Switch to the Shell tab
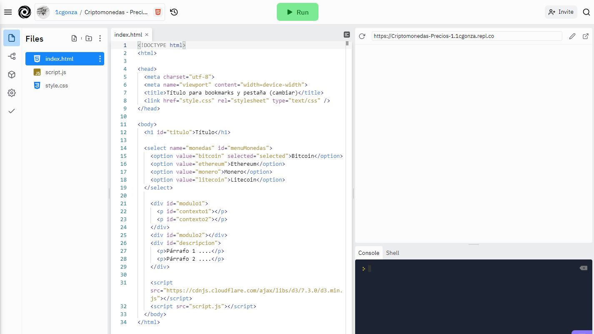The image size is (594, 334). pyautogui.click(x=393, y=253)
